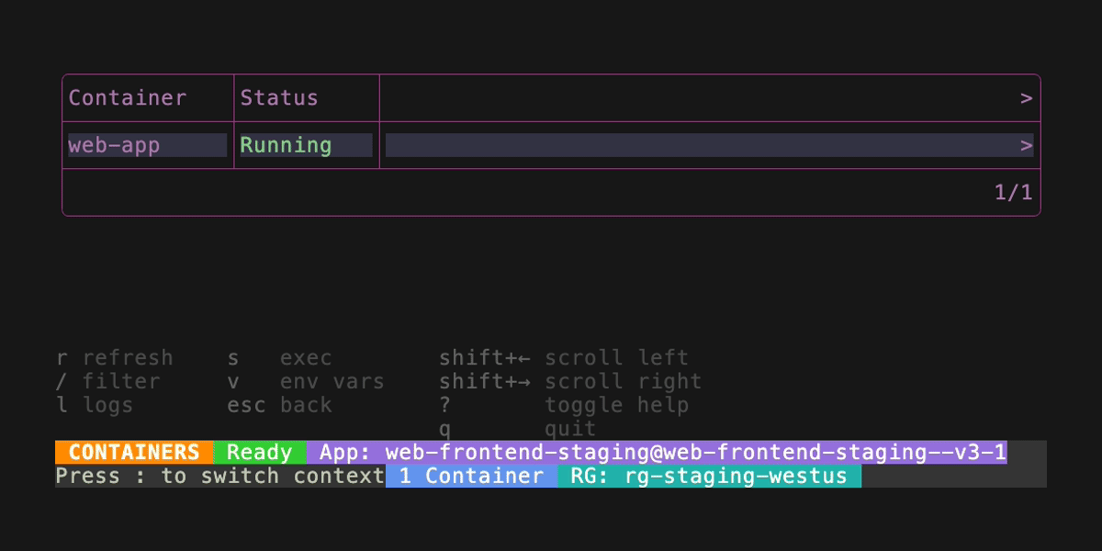Click the logs shortcut labeled 'l logs'
The width and height of the screenshot is (1102, 551).
coord(93,404)
